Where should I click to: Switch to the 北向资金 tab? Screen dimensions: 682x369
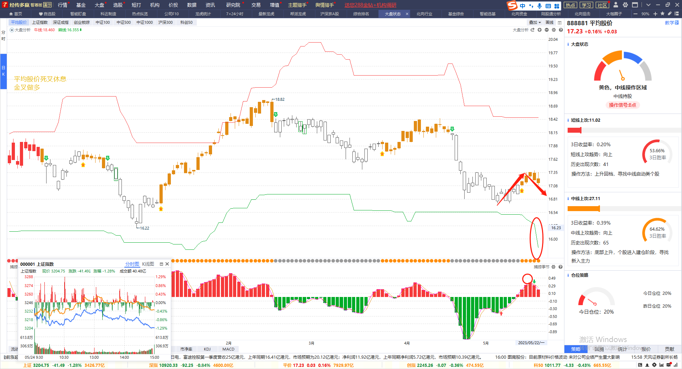[519, 14]
